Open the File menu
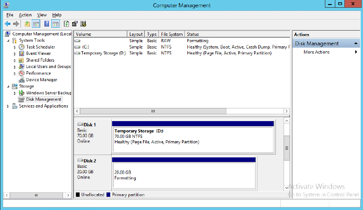The height and width of the screenshot is (210, 363). click(x=10, y=15)
